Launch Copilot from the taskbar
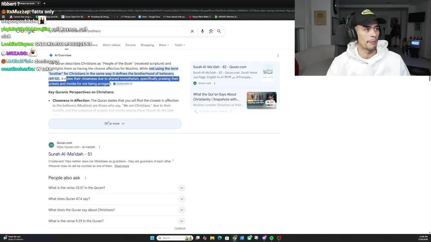 pos(205,238)
